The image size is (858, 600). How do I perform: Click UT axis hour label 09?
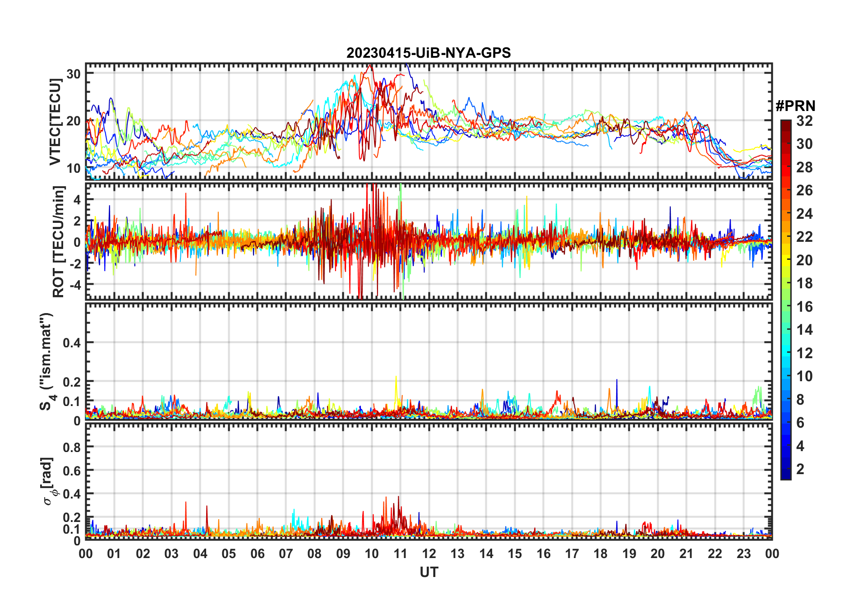click(x=343, y=554)
